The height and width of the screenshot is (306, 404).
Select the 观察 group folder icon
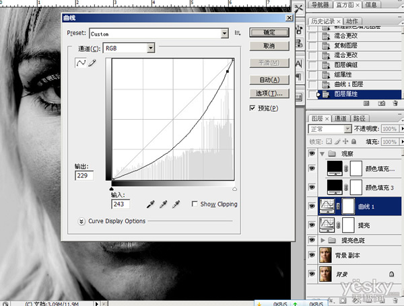(x=331, y=154)
